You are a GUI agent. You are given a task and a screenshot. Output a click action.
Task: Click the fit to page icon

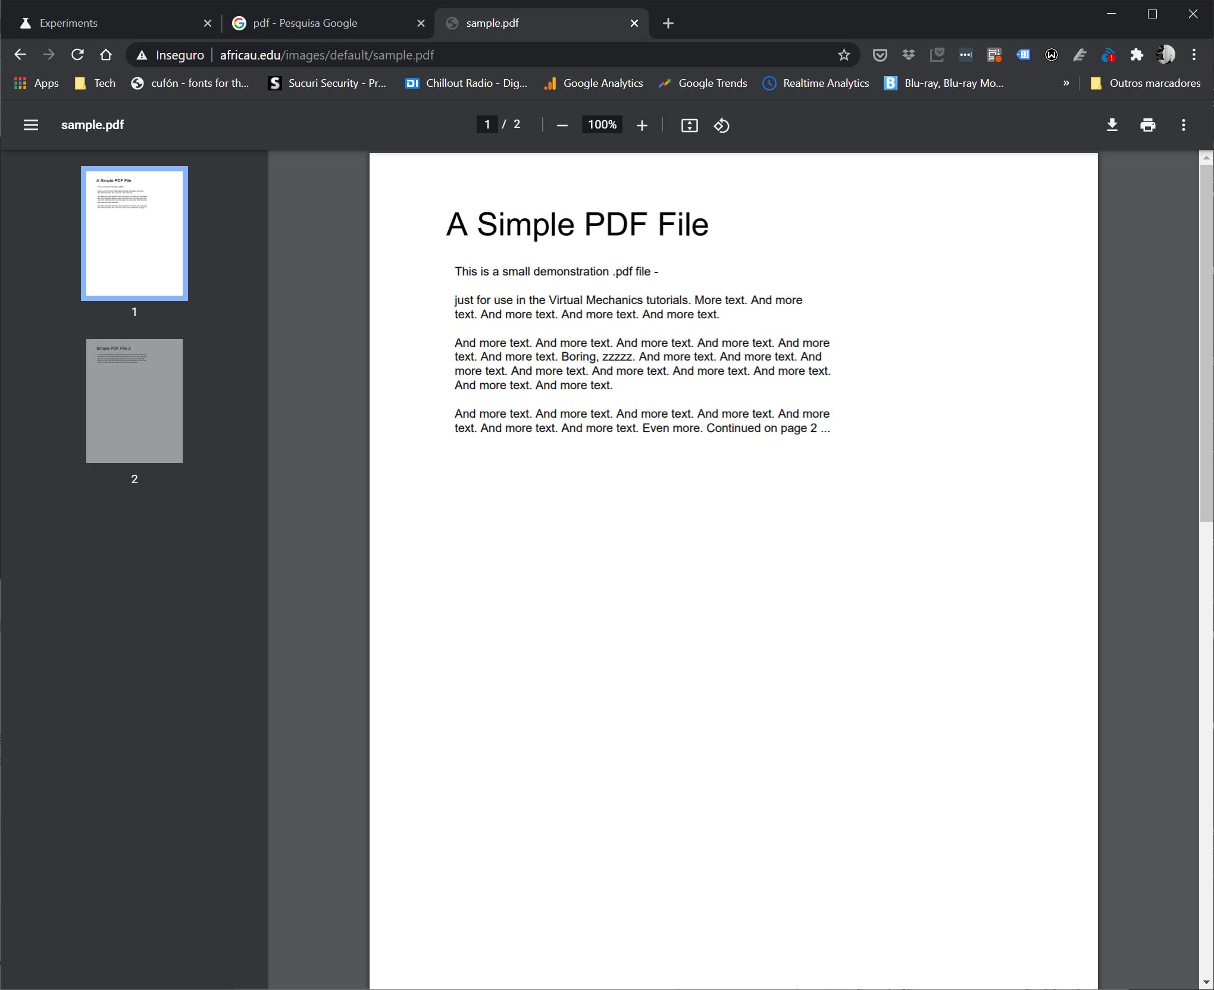[689, 126]
